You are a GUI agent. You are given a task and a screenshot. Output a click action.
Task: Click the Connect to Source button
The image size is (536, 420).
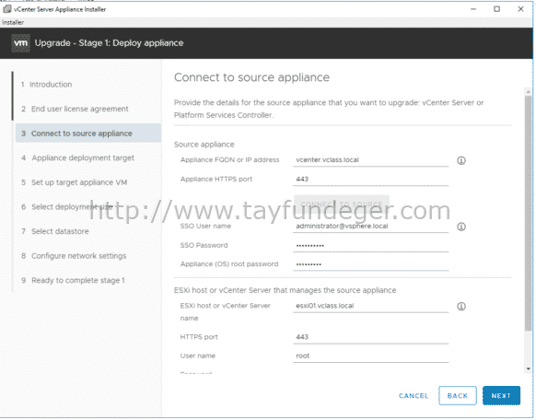342,204
